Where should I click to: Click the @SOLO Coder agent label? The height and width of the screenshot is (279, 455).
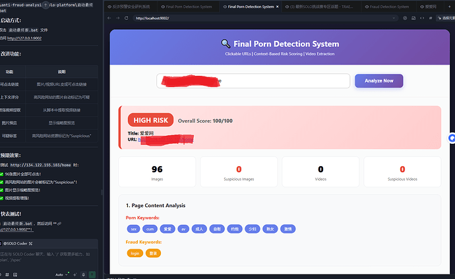[15, 243]
